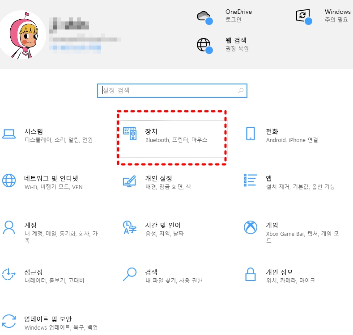Image resolution: width=353 pixels, height=335 pixels.
Task: Open the 게임 Xbox icon
Action: click(251, 227)
